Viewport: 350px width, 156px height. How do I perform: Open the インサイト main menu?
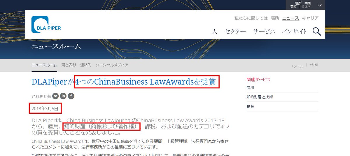tap(294, 32)
